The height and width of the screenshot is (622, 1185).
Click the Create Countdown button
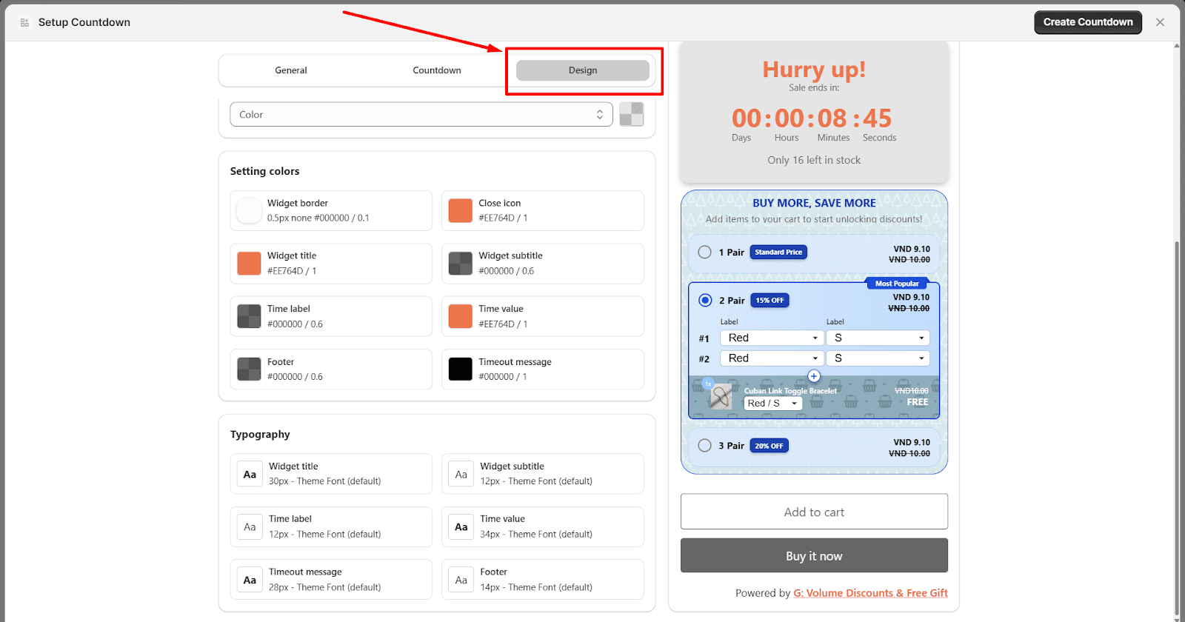(x=1088, y=22)
